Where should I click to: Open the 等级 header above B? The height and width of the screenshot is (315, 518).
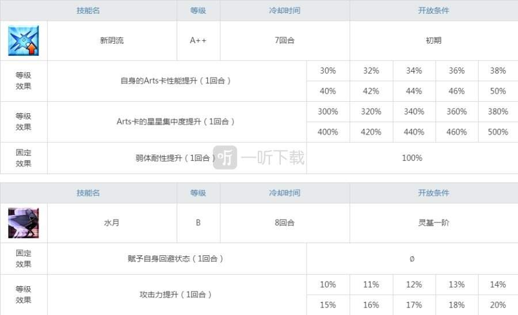click(198, 193)
